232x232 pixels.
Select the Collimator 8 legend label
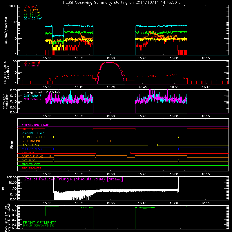pos(32,96)
